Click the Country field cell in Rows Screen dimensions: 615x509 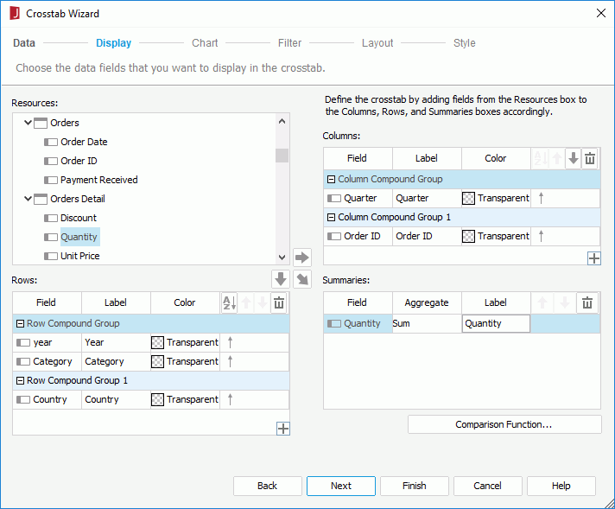47,399
